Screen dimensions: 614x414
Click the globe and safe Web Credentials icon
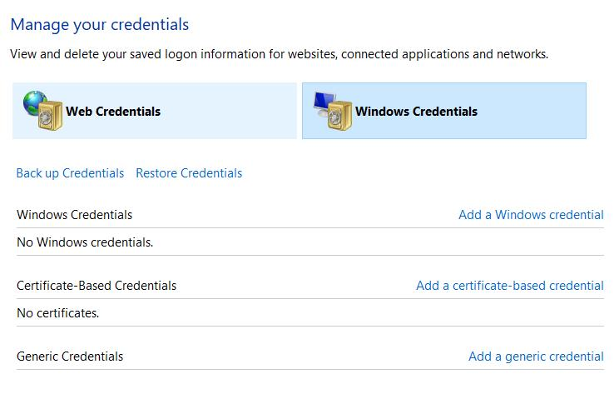click(x=42, y=110)
